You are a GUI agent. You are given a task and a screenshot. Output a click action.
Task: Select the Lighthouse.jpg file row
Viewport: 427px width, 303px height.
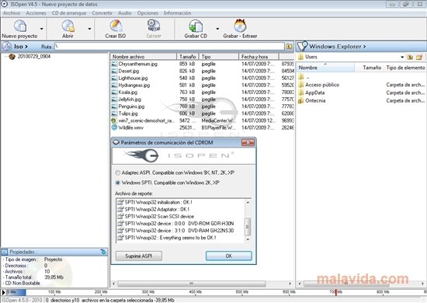[x=202, y=78]
